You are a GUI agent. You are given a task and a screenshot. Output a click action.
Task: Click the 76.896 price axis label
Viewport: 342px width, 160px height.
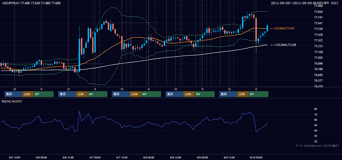point(318,63)
